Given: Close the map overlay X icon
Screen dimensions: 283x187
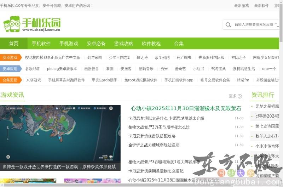Looking at the screenshot, I should point(111,108).
